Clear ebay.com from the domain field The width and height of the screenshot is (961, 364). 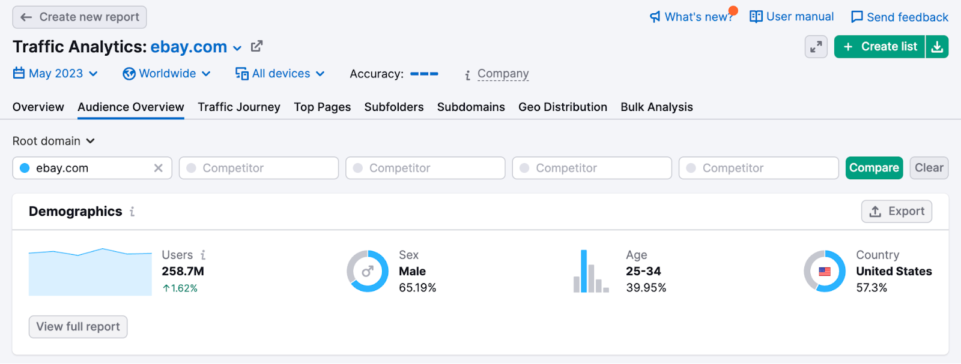coord(159,168)
